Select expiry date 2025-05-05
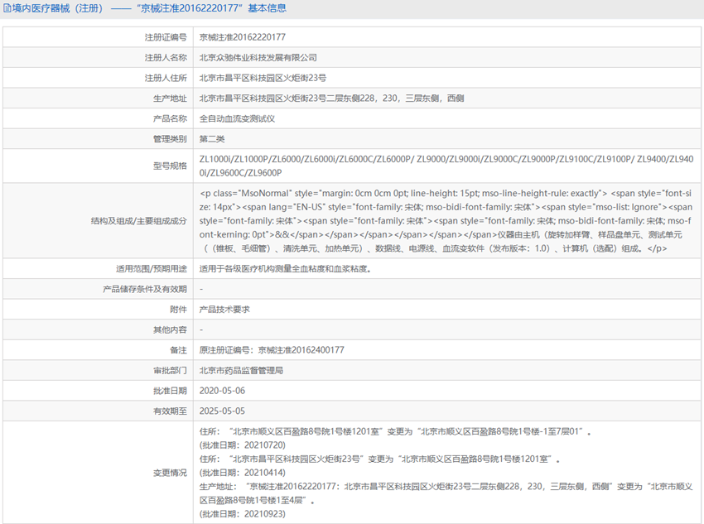This screenshot has height=524, width=704. tap(222, 411)
